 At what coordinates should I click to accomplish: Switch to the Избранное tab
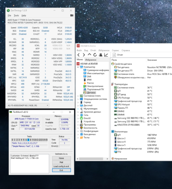[x=91, y=60]
